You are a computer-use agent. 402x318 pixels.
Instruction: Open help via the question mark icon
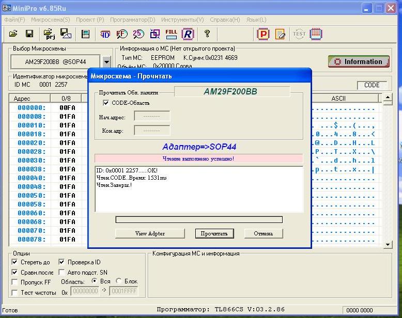[x=207, y=34]
